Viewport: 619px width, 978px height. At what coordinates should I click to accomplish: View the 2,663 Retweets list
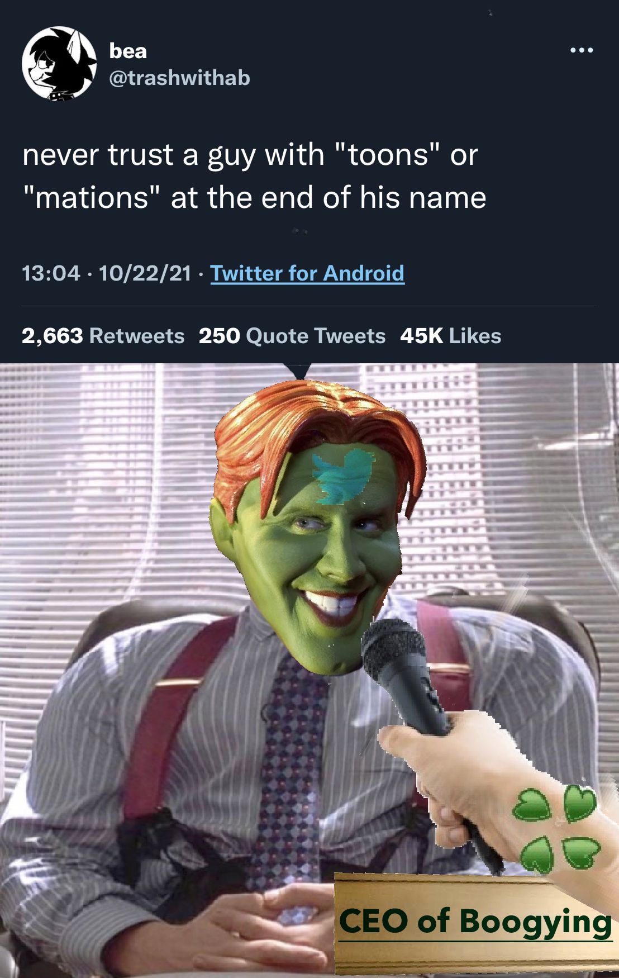point(103,336)
